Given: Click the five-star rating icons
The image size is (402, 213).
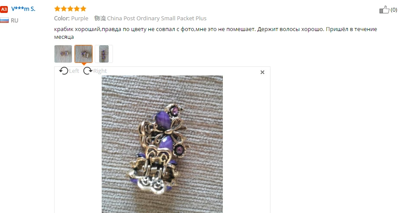Looking at the screenshot, I should (70, 9).
